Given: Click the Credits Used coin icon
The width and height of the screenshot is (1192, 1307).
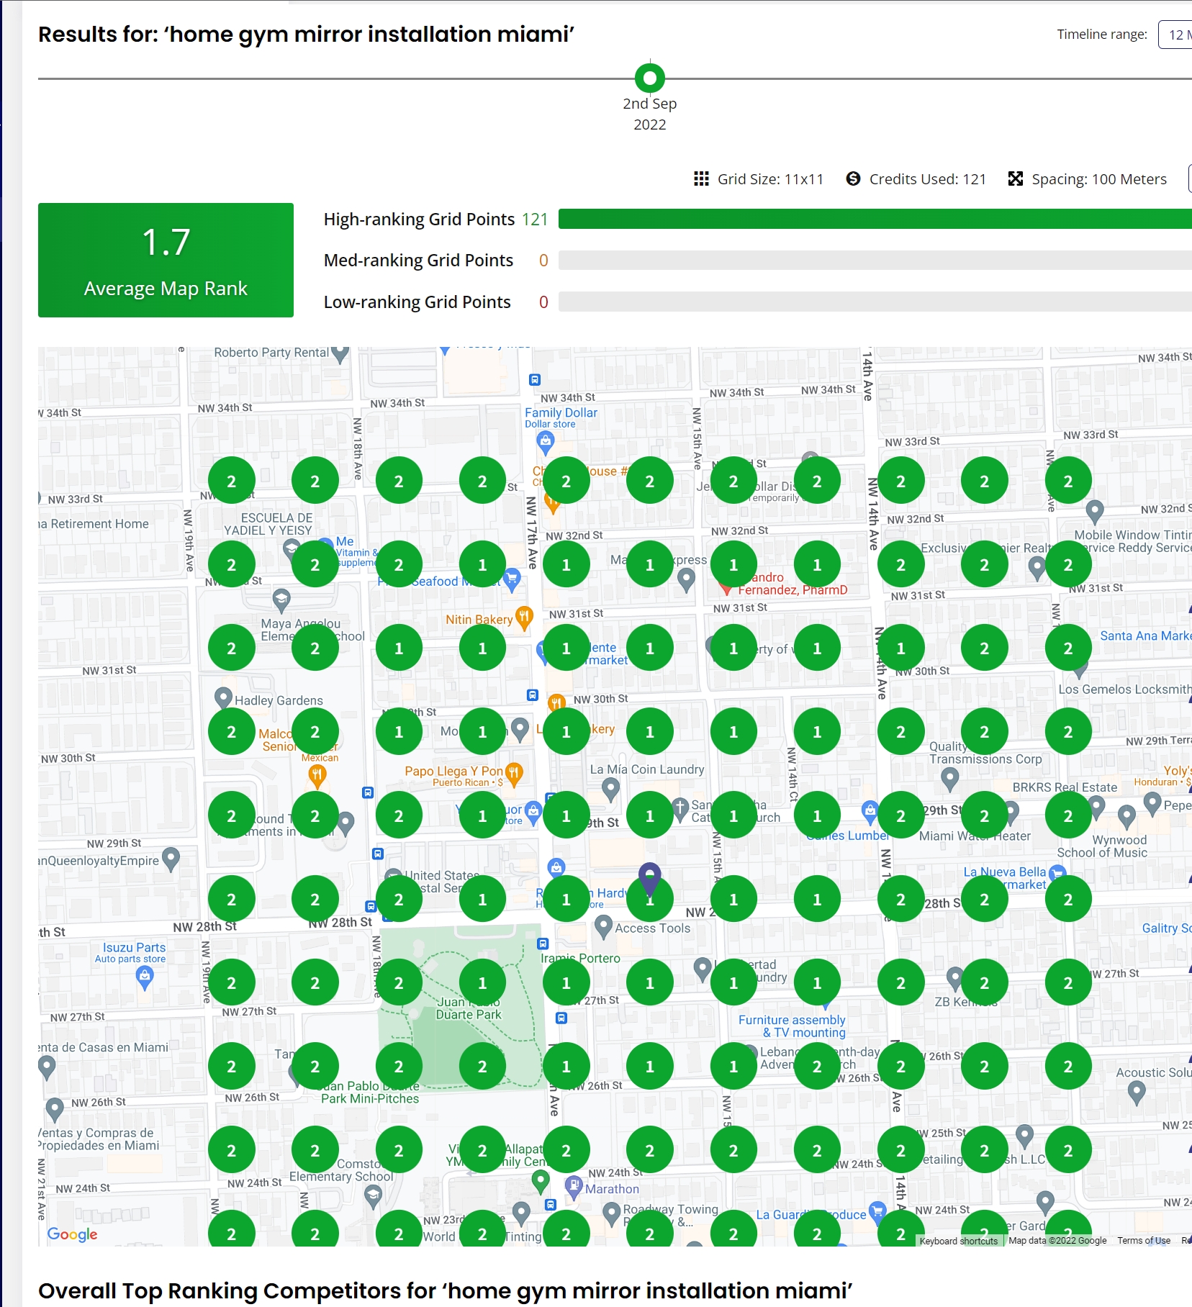Looking at the screenshot, I should pyautogui.click(x=853, y=178).
